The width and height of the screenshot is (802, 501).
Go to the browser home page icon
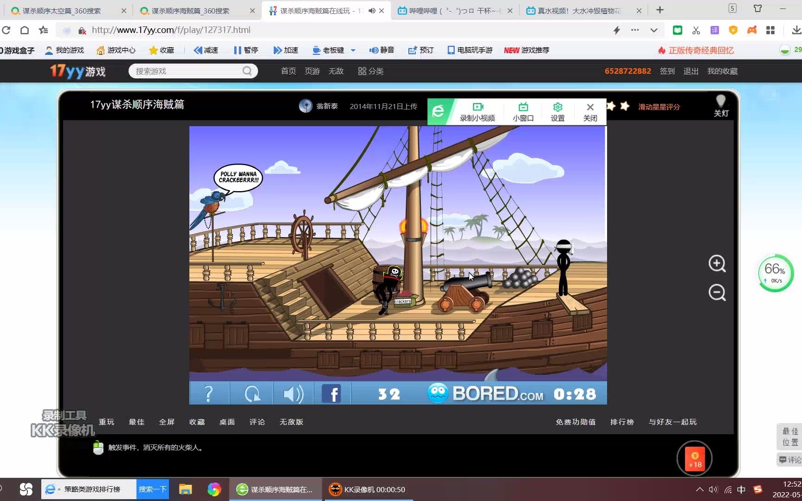[x=25, y=30]
